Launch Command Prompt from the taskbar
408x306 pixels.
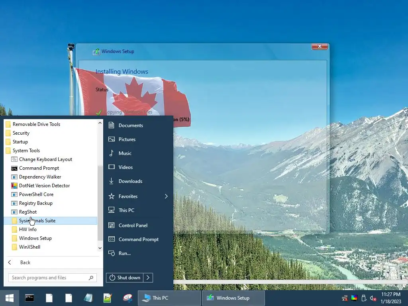(29, 298)
